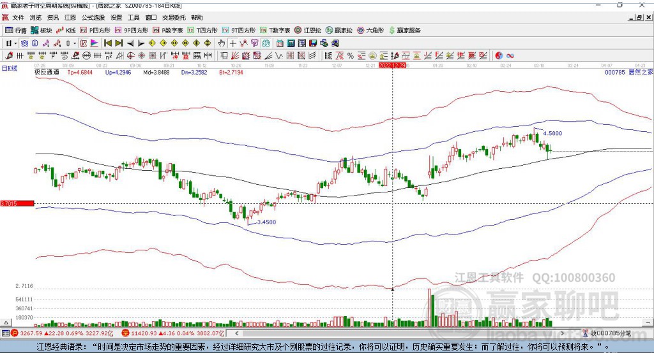The image size is (654, 353).
Task: Open the calendar icon in toolbar
Action: click(280, 43)
